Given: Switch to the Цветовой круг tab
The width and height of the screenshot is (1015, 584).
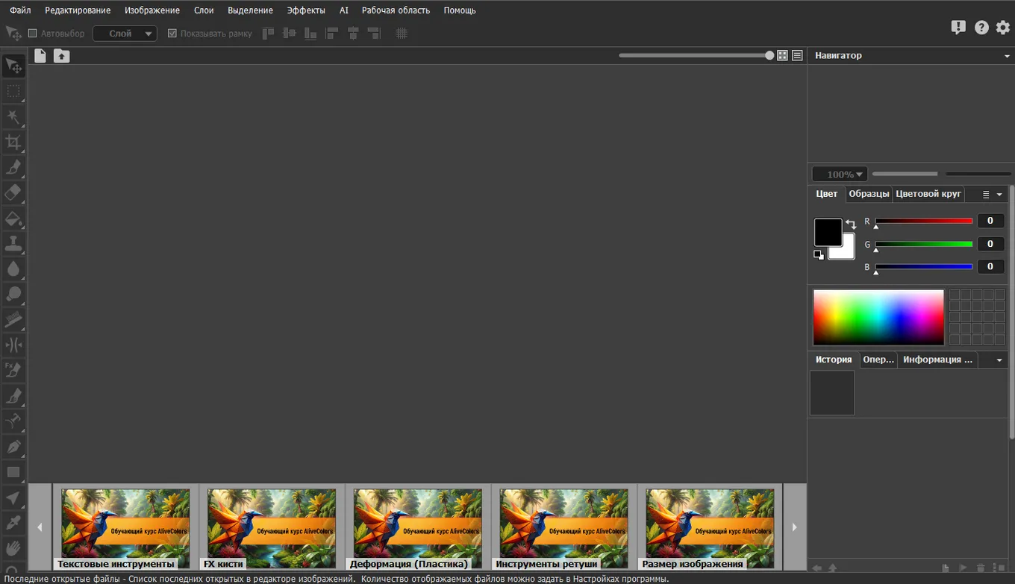Looking at the screenshot, I should [928, 194].
